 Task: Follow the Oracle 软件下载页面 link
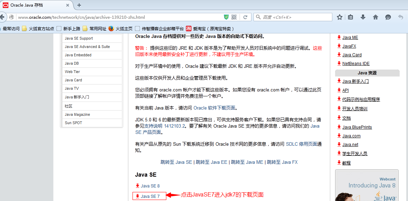214,108
